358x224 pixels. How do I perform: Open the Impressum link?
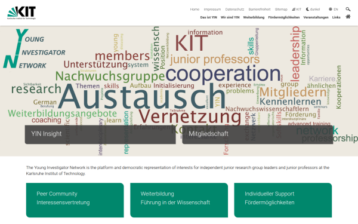click(x=212, y=10)
